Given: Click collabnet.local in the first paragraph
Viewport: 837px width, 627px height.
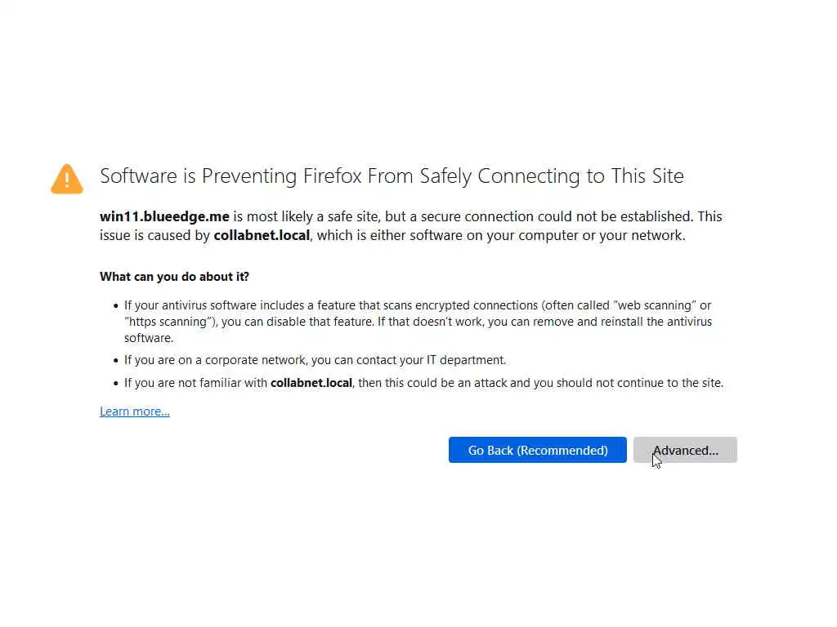Looking at the screenshot, I should pyautogui.click(x=262, y=235).
